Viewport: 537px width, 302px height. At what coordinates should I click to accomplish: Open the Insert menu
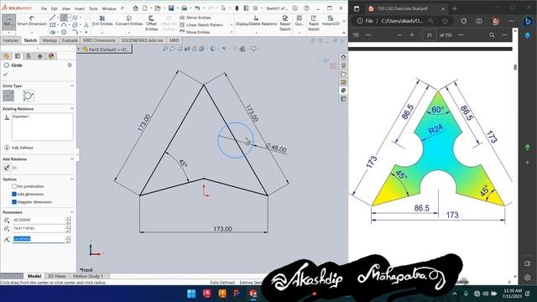tap(80, 8)
